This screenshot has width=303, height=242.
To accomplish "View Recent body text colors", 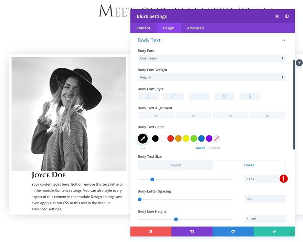I will click(x=215, y=148).
